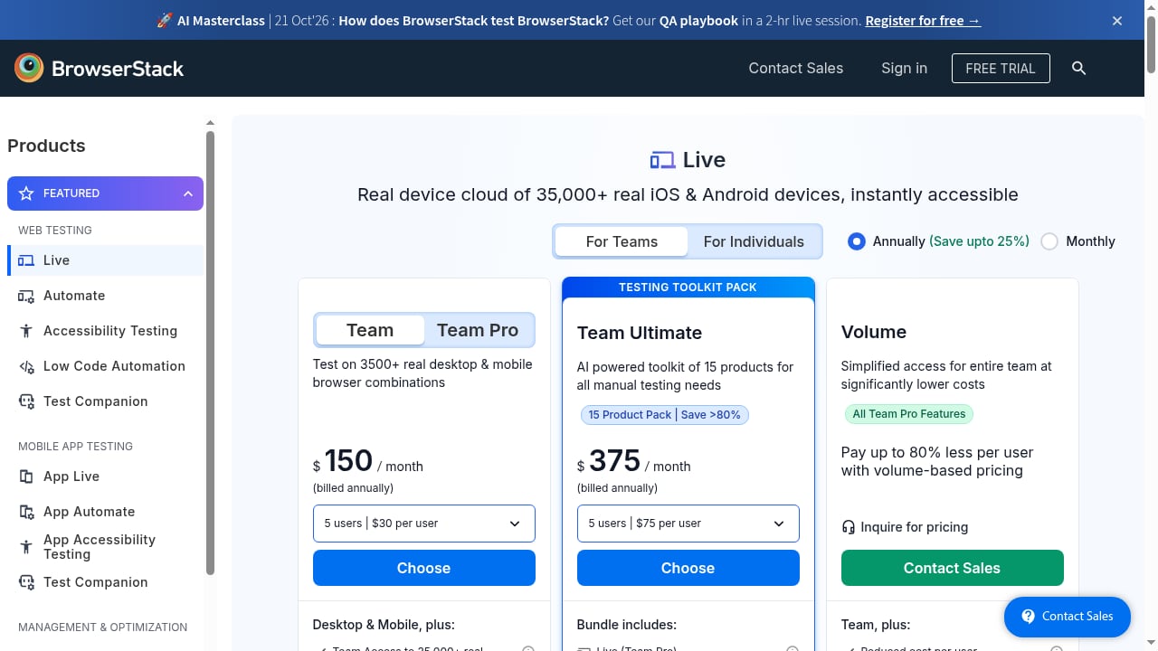
Task: Click the Featured star icon
Action: click(x=26, y=193)
